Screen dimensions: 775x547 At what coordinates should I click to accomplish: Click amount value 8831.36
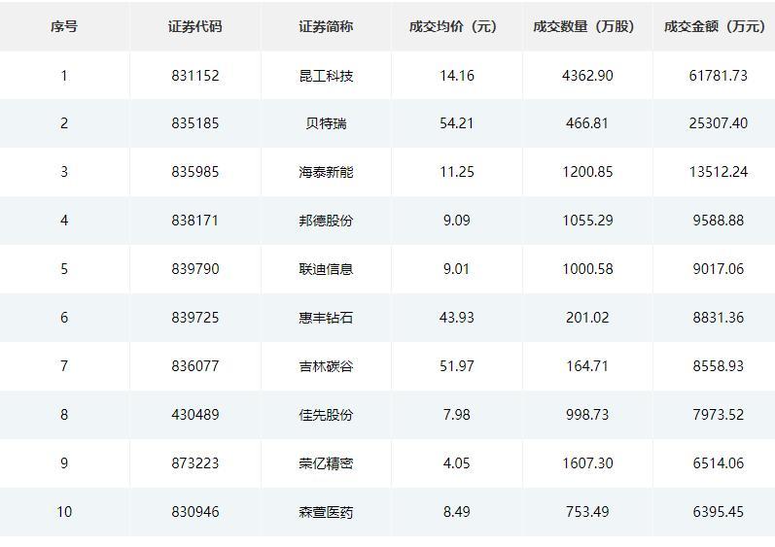(719, 318)
